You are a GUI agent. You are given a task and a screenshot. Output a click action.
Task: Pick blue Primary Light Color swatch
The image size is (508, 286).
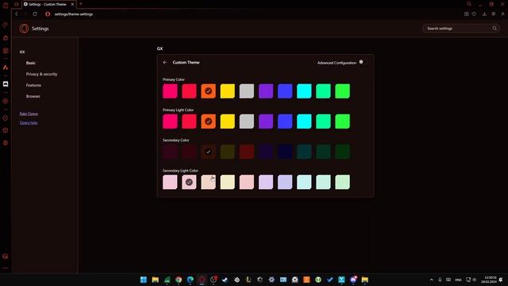point(285,122)
